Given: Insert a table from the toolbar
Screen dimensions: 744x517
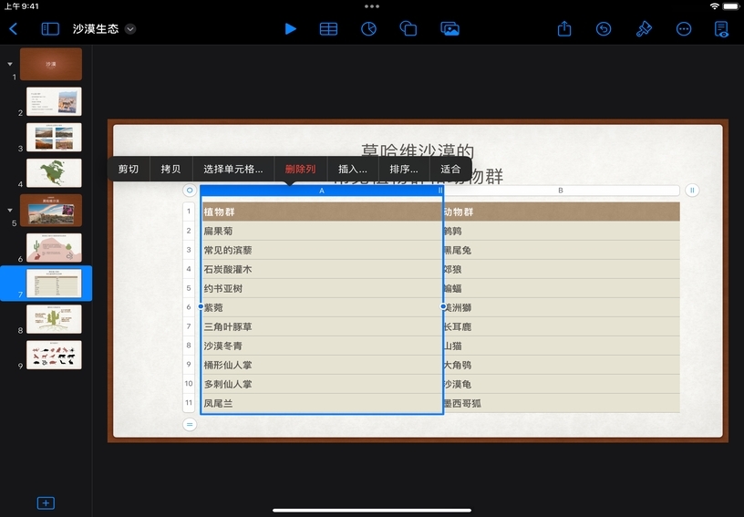Looking at the screenshot, I should click(x=328, y=28).
